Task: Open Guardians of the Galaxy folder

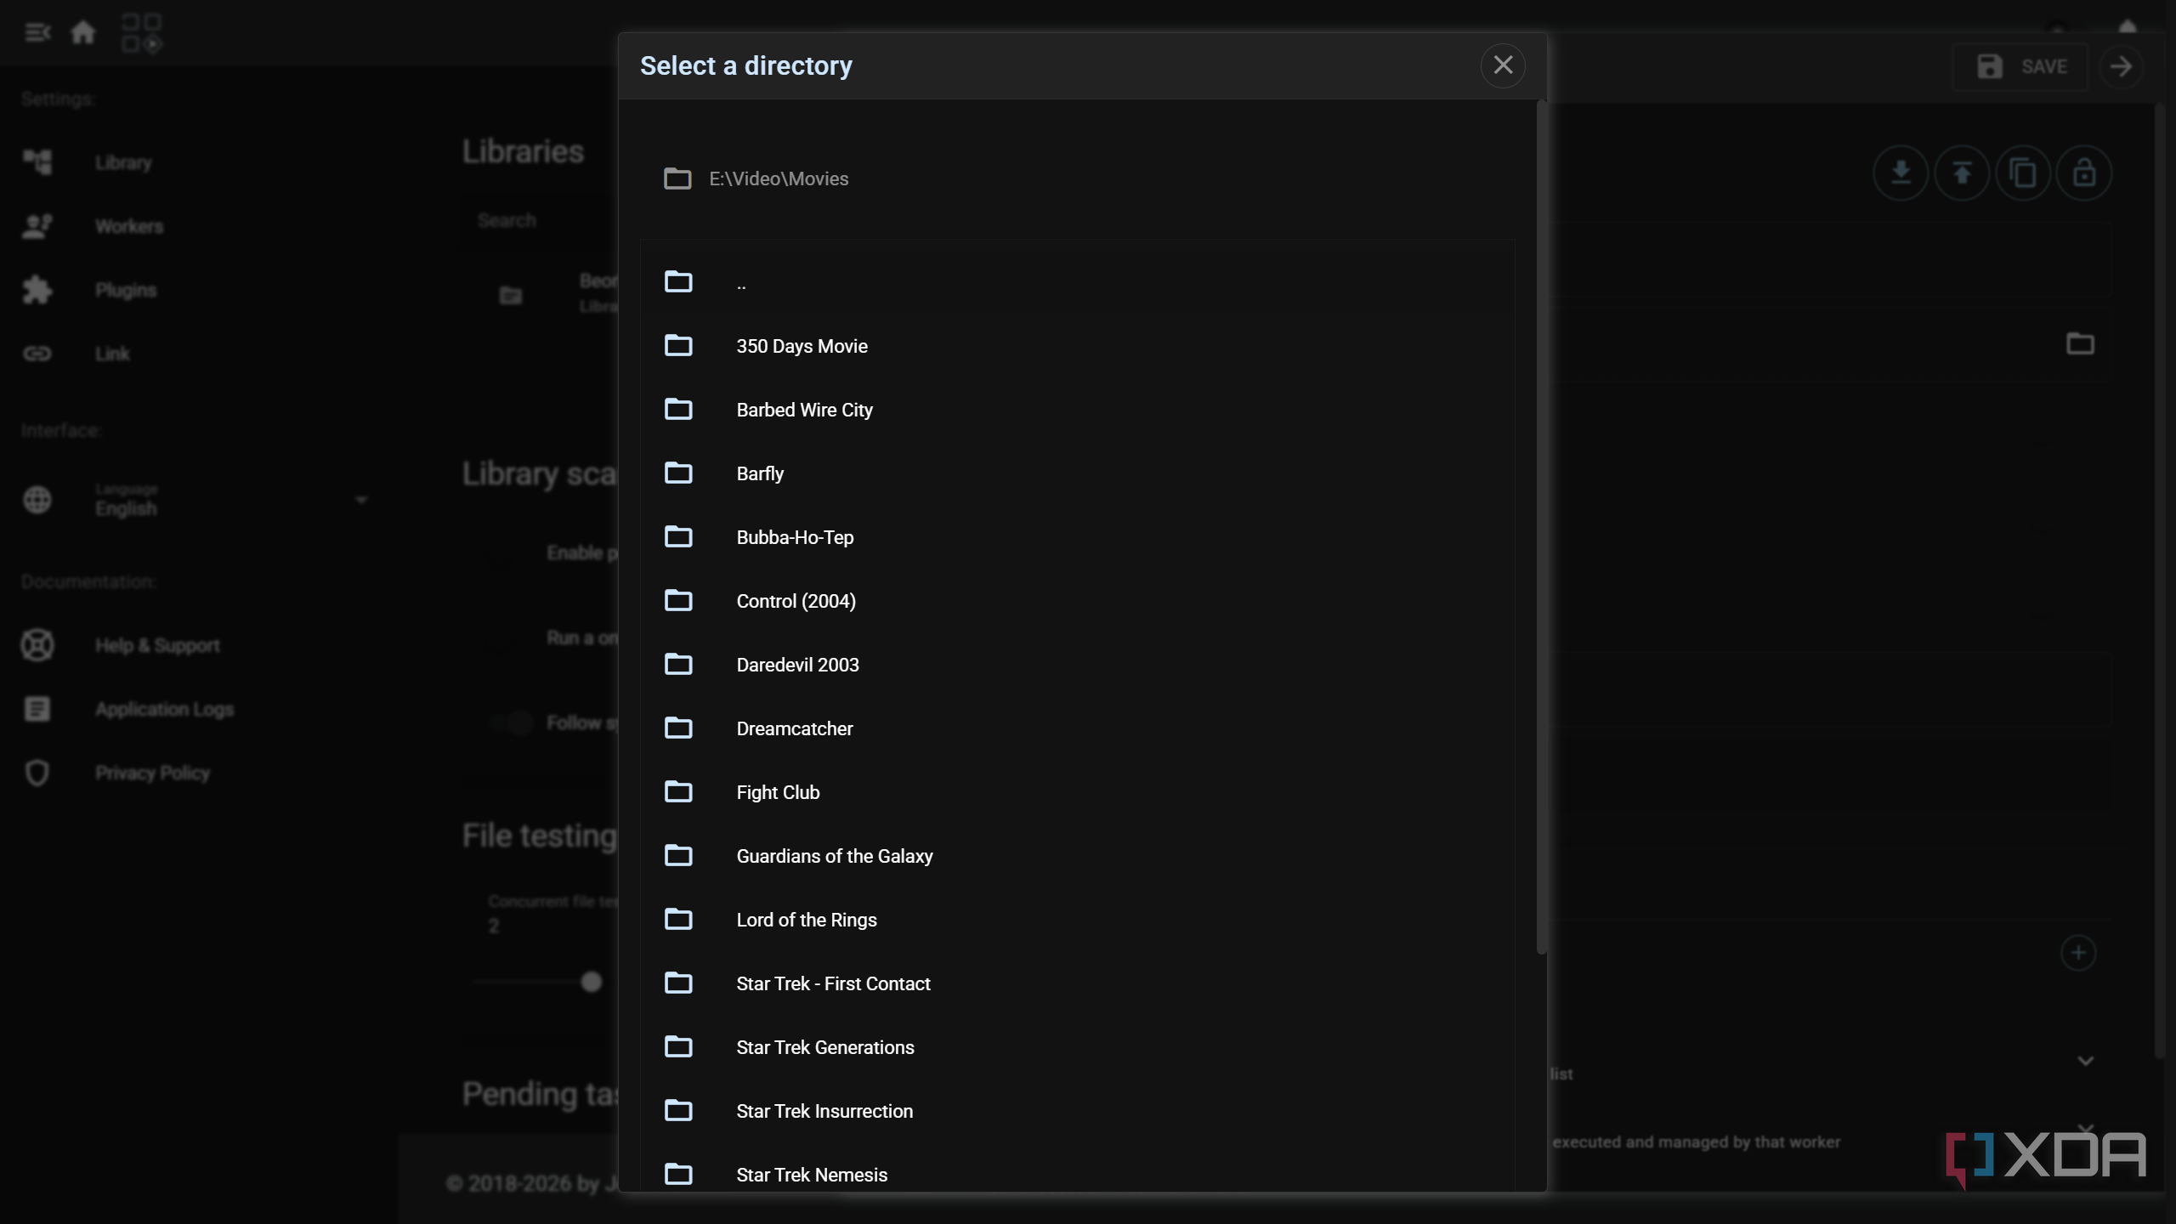Action: 1077,856
